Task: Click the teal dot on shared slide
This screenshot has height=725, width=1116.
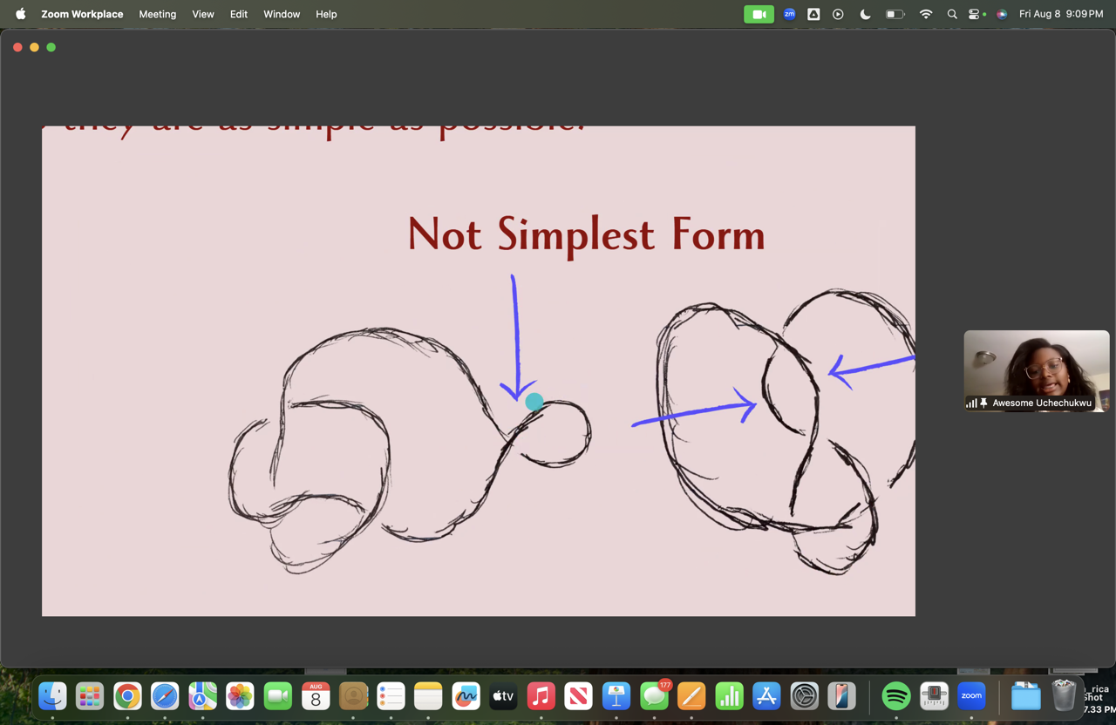Action: 534,402
